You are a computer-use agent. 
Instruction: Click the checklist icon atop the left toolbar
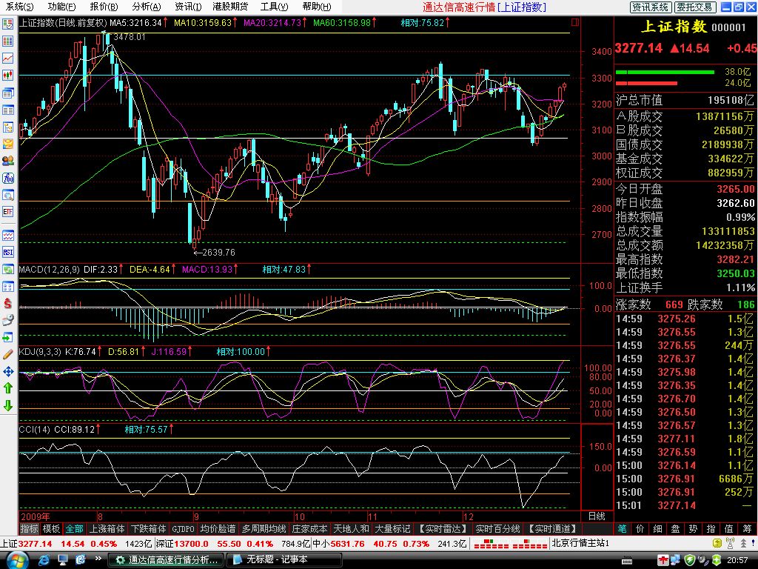point(8,24)
